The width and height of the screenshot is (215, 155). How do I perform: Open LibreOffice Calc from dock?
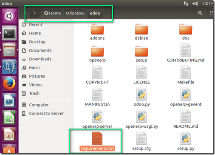[9, 118]
